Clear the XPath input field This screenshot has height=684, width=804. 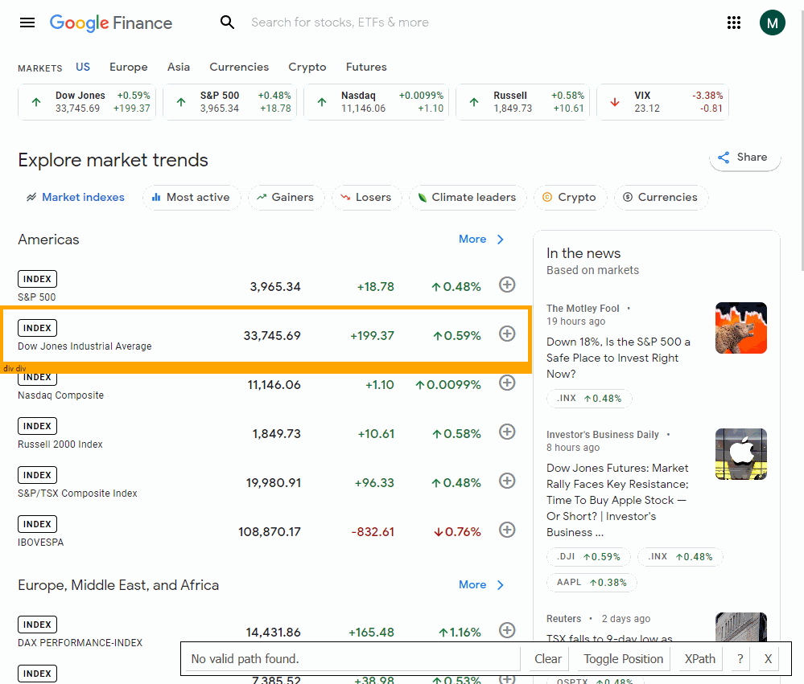pos(546,658)
